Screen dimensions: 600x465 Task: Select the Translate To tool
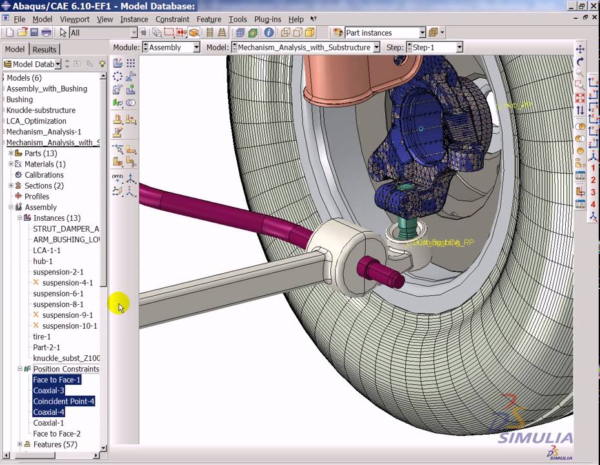131,90
